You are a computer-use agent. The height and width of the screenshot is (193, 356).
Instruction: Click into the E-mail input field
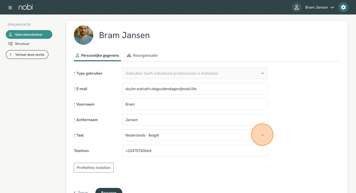[195, 89]
